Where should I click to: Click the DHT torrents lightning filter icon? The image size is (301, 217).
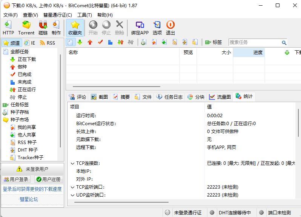(x=185, y=42)
